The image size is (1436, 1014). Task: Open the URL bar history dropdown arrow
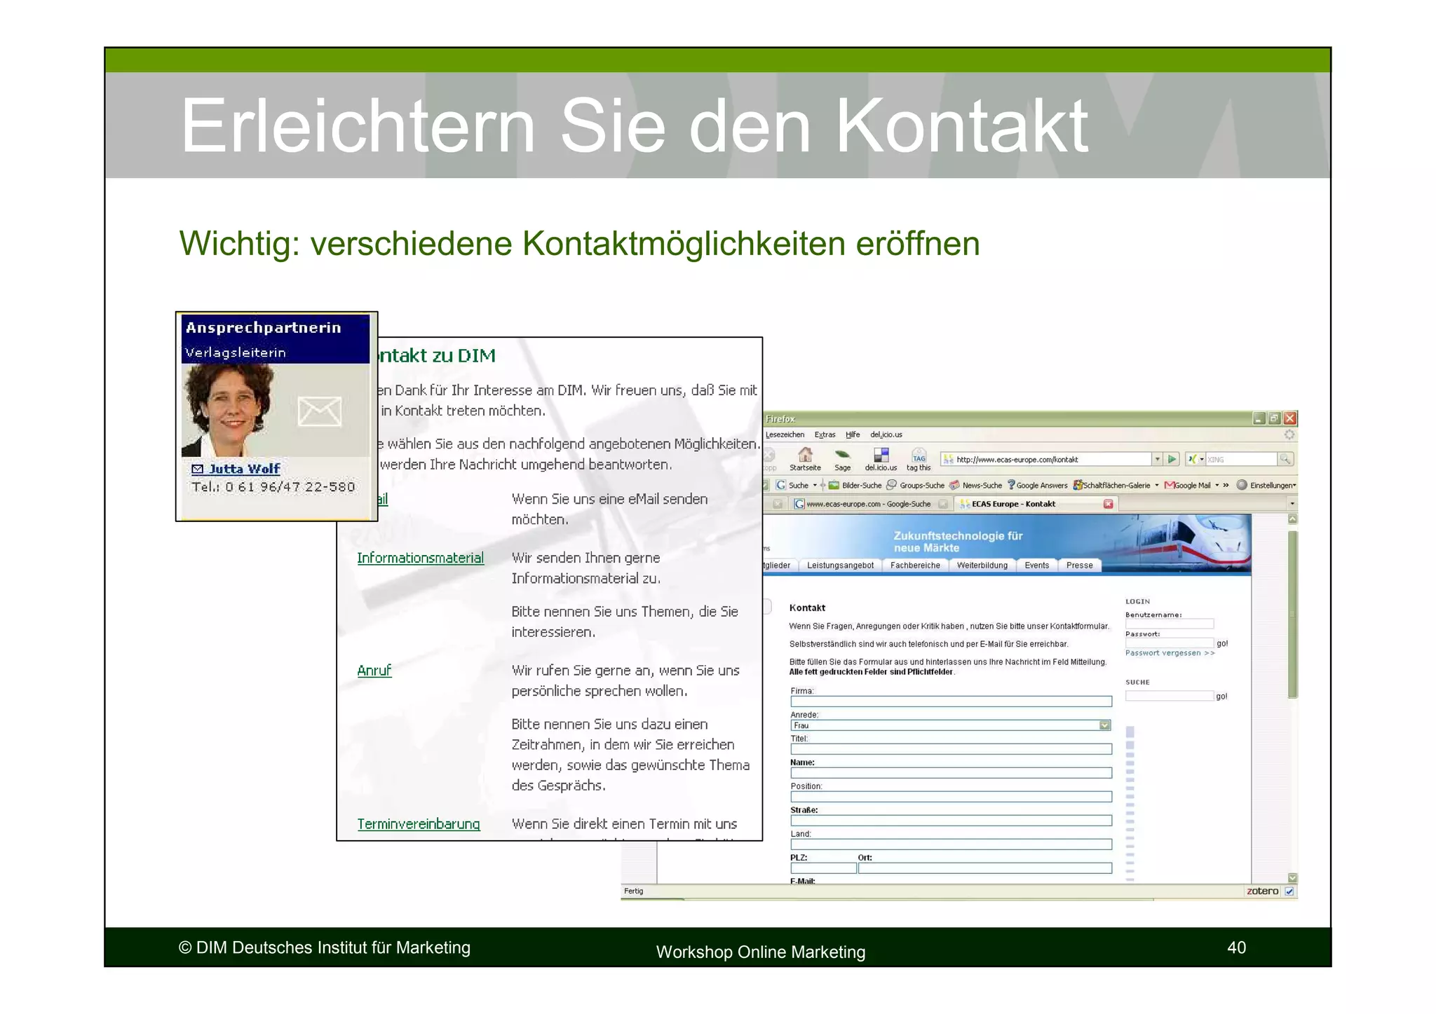tap(1156, 459)
